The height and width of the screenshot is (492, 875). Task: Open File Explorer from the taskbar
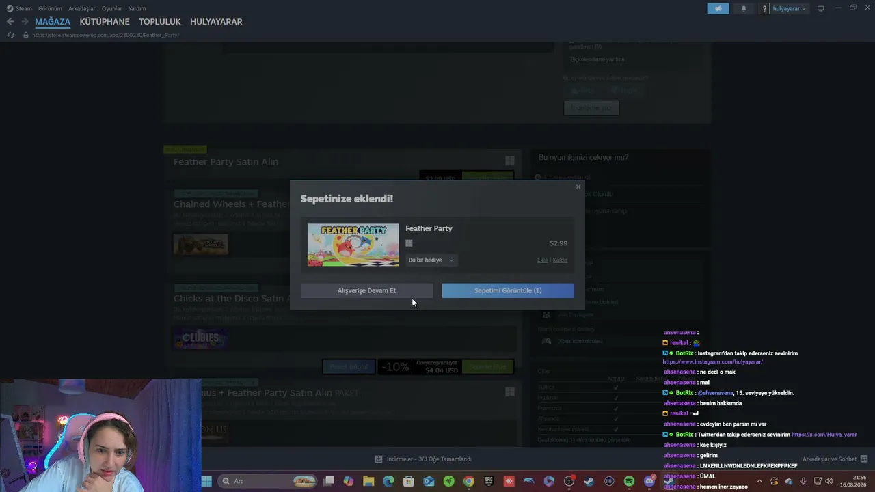tap(368, 481)
